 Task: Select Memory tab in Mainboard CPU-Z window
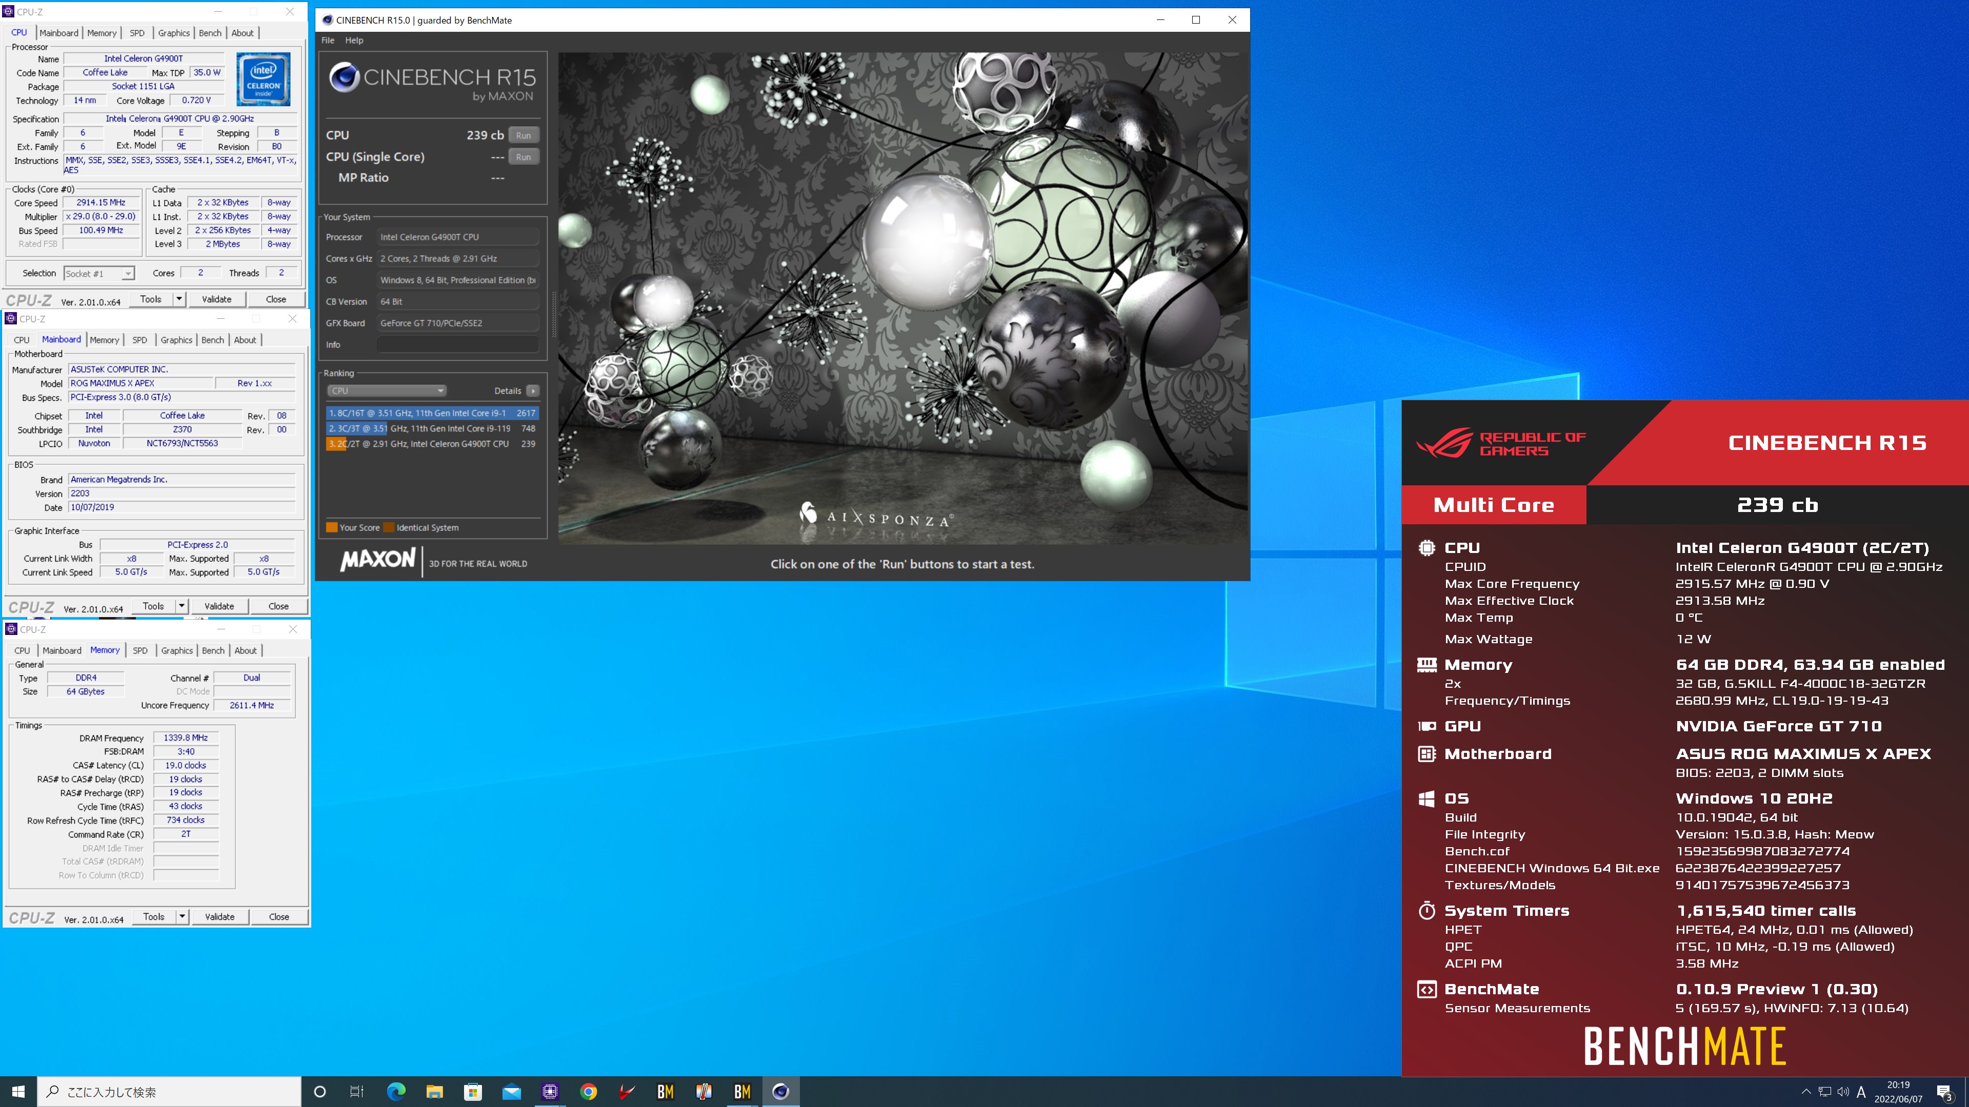105,340
